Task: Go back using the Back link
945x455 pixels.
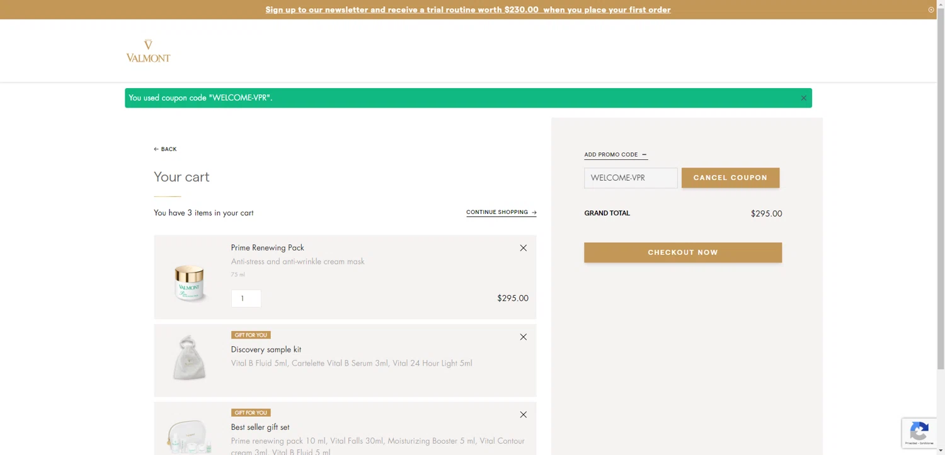Action: coord(165,149)
